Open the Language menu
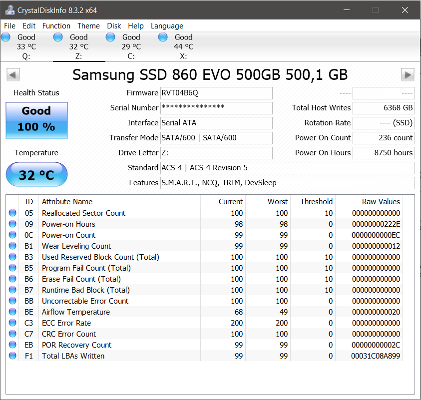 (167, 26)
